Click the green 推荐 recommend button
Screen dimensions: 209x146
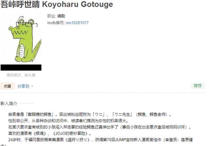[198, 86]
